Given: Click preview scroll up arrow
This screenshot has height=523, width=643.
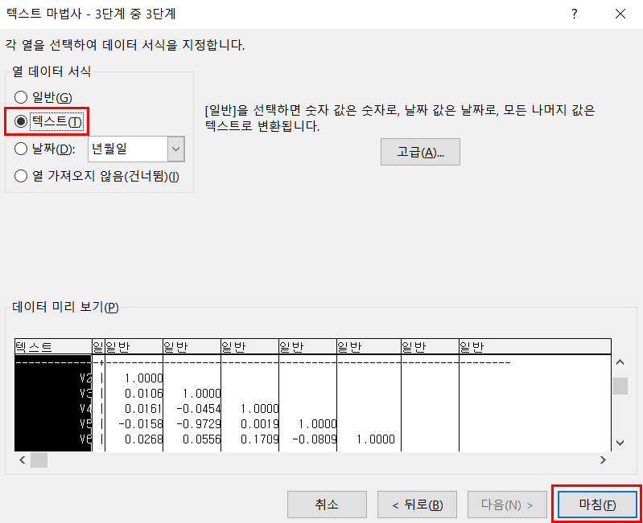Looking at the screenshot, I should tap(620, 362).
